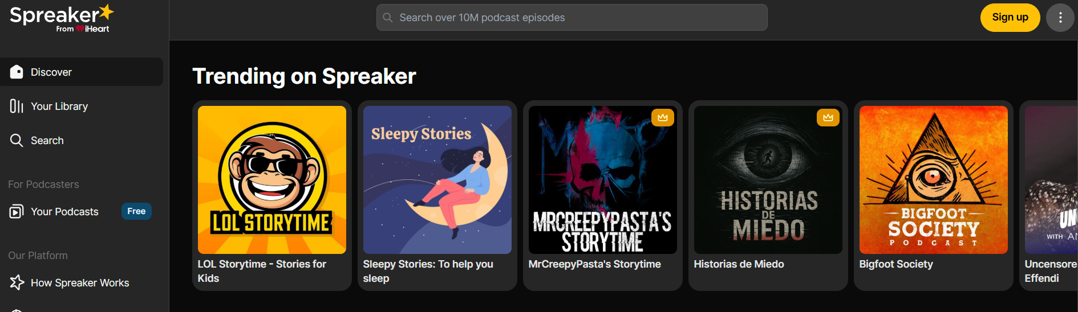The width and height of the screenshot is (1078, 312).
Task: Click 'Historias de Miedo' title text
Action: click(739, 264)
